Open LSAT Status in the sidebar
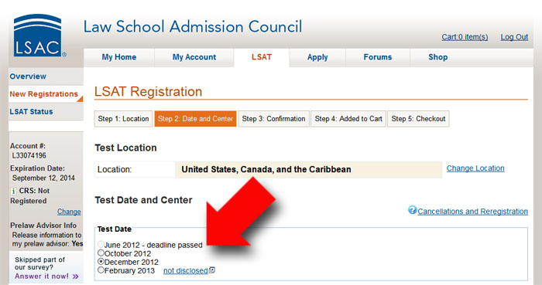This screenshot has height=285, width=542. (31, 112)
